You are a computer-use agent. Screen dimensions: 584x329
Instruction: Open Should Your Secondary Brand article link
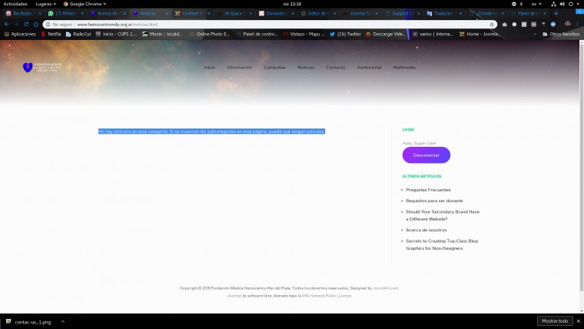443,215
